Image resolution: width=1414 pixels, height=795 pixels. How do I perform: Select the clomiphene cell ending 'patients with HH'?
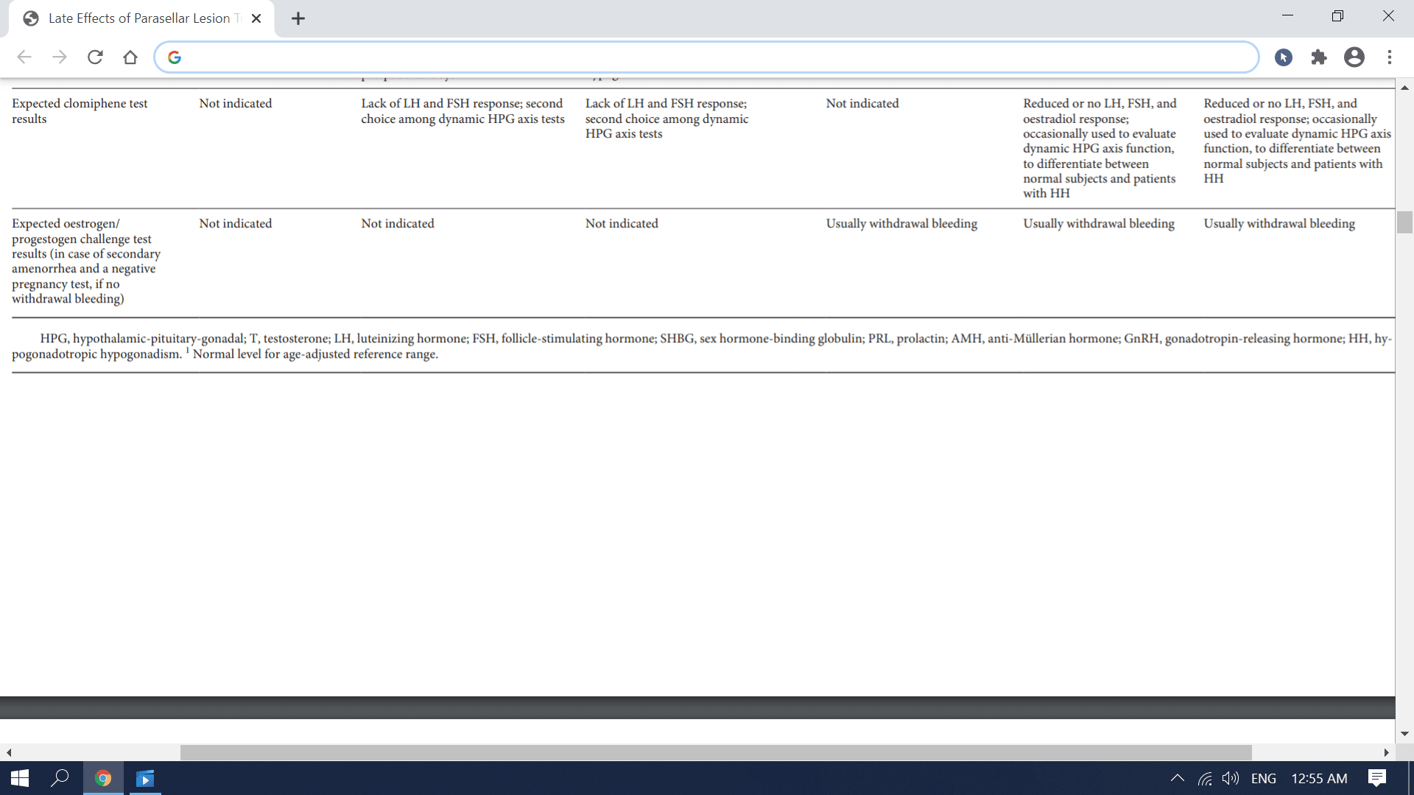1297,141
